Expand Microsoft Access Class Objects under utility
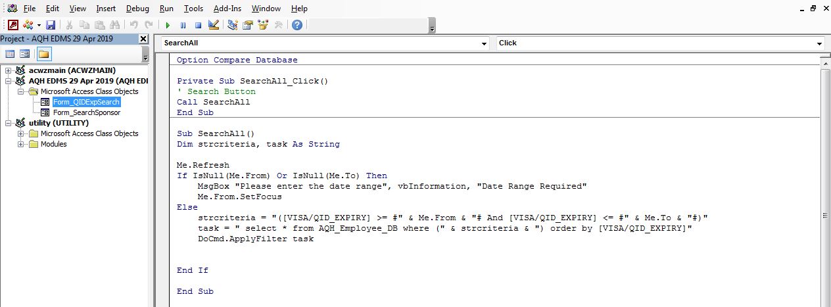831x307 pixels. (21, 133)
